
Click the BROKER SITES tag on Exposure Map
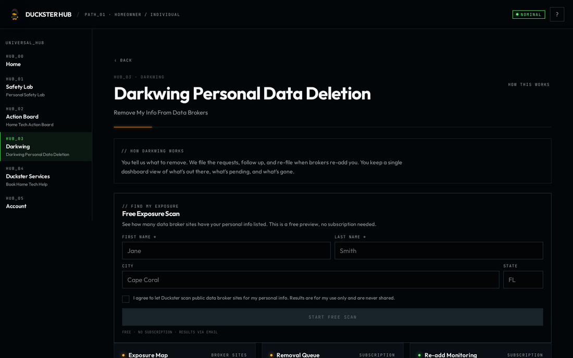pos(229,355)
